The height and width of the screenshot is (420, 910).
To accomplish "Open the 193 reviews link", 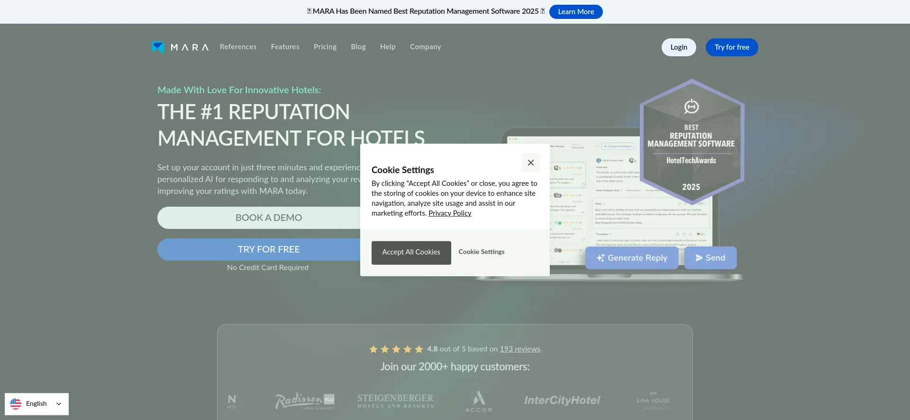I will click(520, 349).
